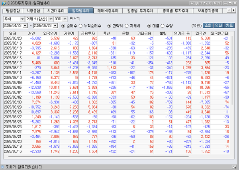The height and width of the screenshot is (170, 239).
Task: Click the vertical scrollbar of the table
Action: (x=232, y=70)
